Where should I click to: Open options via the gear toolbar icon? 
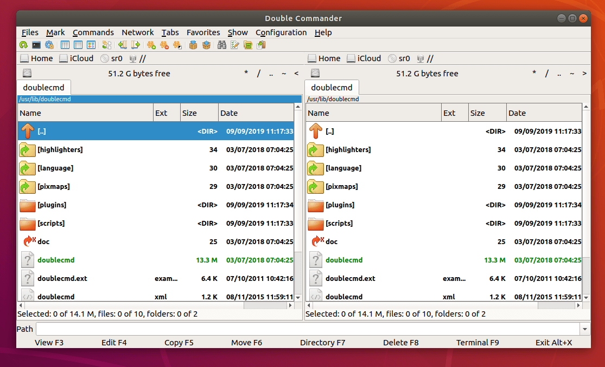coord(49,45)
